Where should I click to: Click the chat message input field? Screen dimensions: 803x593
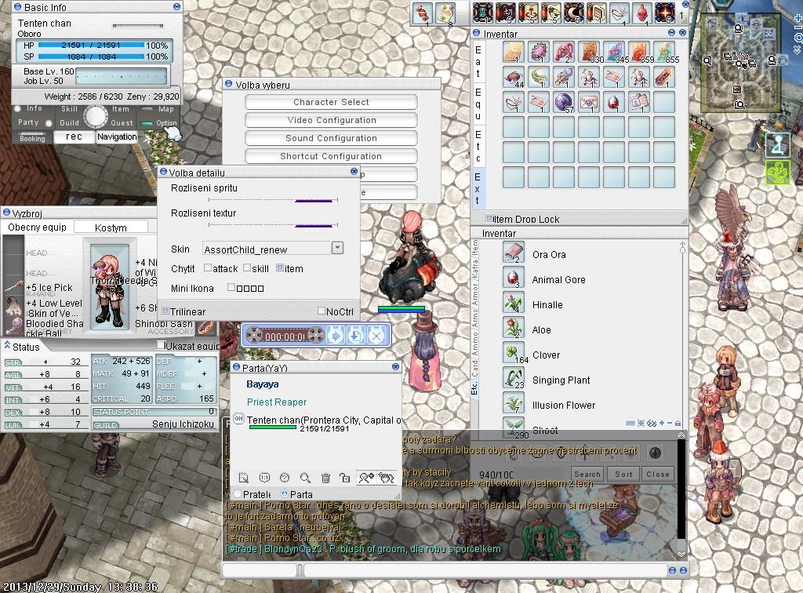tap(485, 570)
